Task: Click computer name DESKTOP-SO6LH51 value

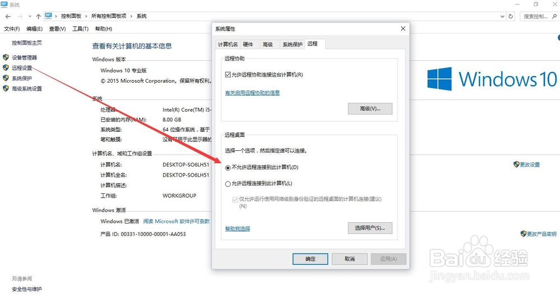Action: coord(186,165)
